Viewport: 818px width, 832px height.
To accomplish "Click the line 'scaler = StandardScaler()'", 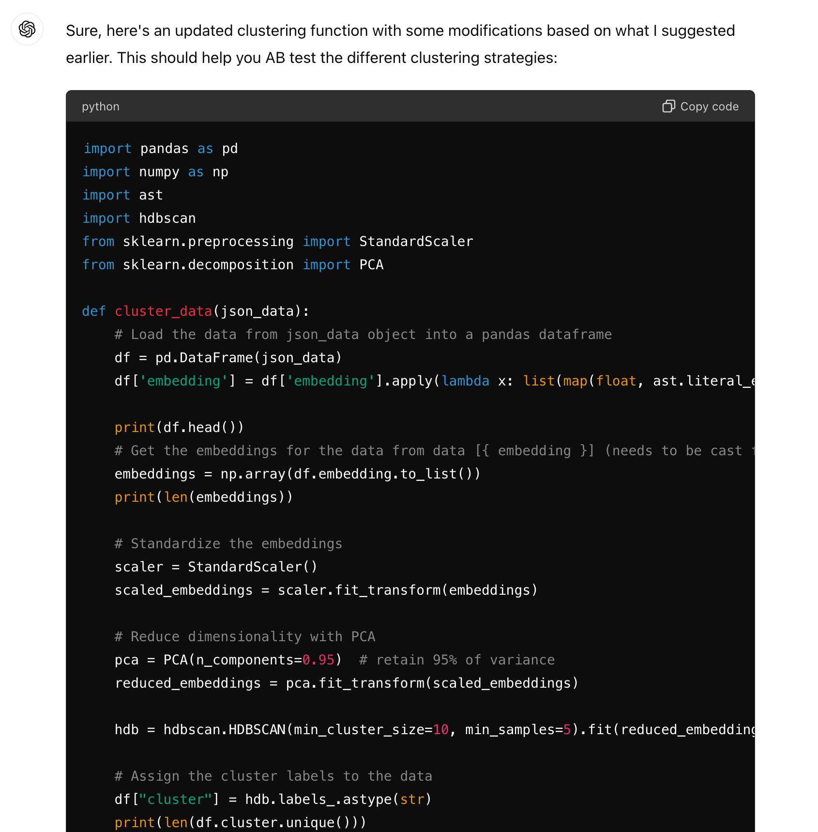I will pos(216,567).
